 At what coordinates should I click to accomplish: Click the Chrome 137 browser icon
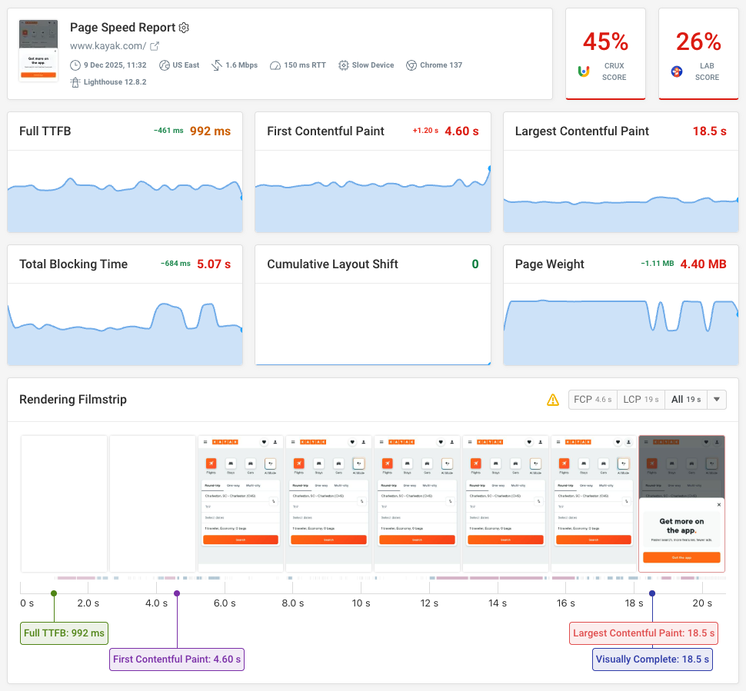click(411, 65)
